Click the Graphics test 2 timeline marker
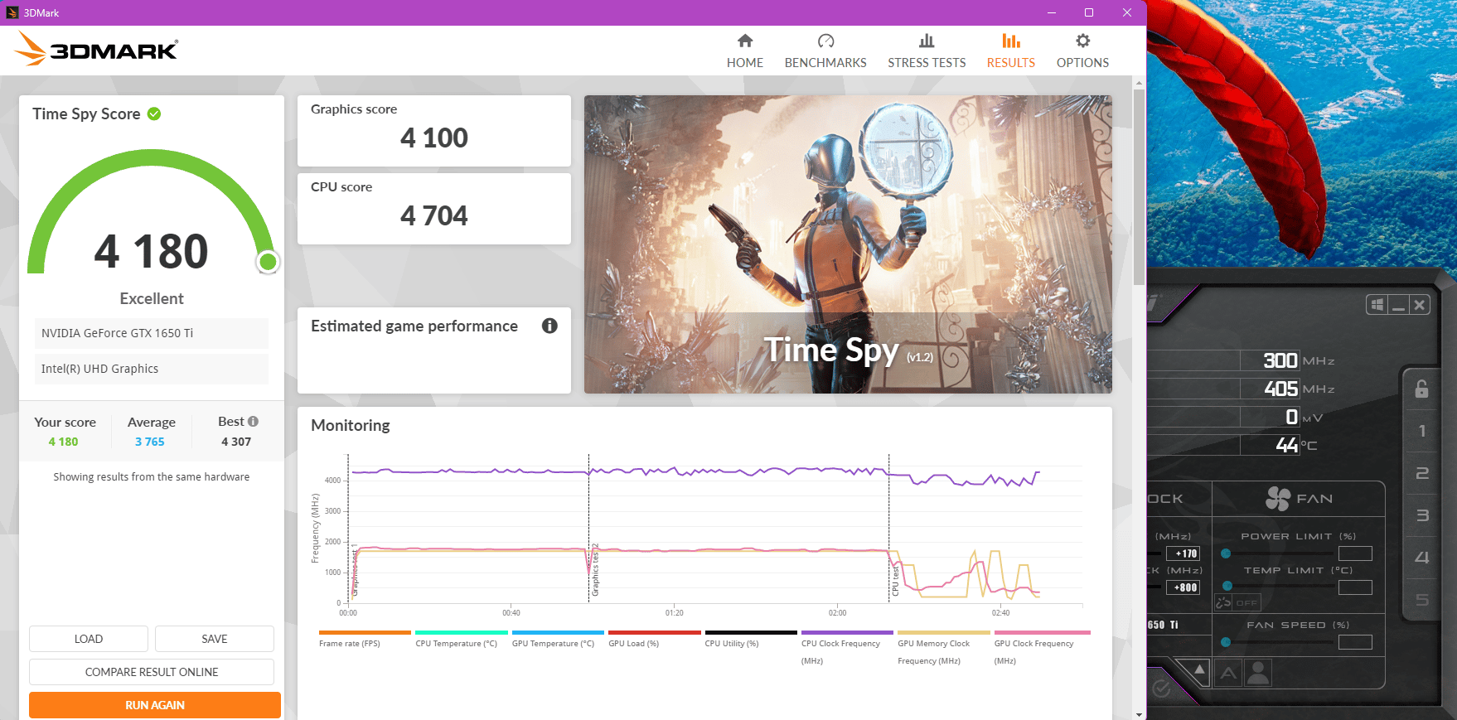The height and width of the screenshot is (720, 1457). pos(595,570)
